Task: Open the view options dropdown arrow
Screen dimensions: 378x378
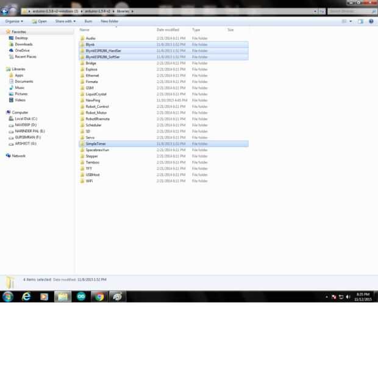Action: (351, 21)
